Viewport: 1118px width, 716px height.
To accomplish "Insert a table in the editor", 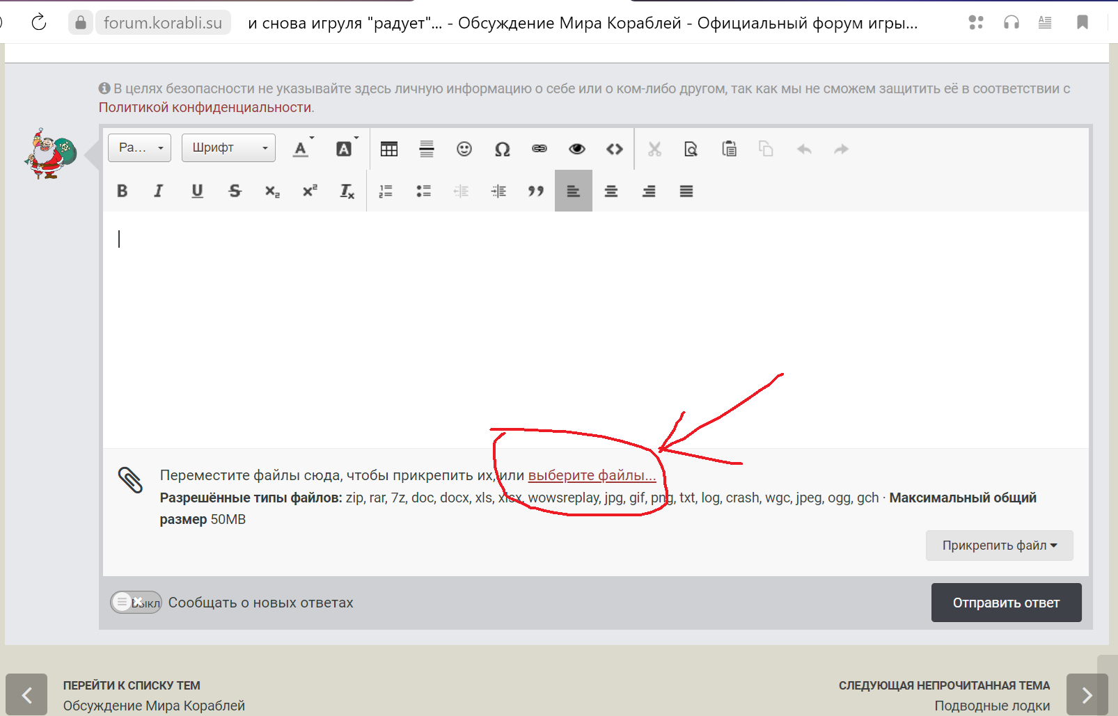I will coord(389,149).
